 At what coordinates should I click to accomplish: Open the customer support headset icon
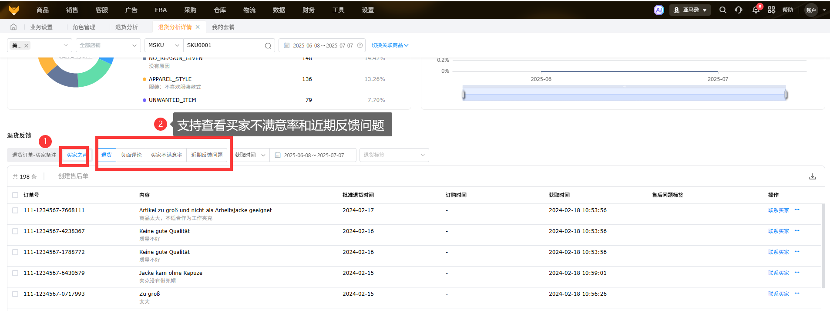[x=739, y=10]
